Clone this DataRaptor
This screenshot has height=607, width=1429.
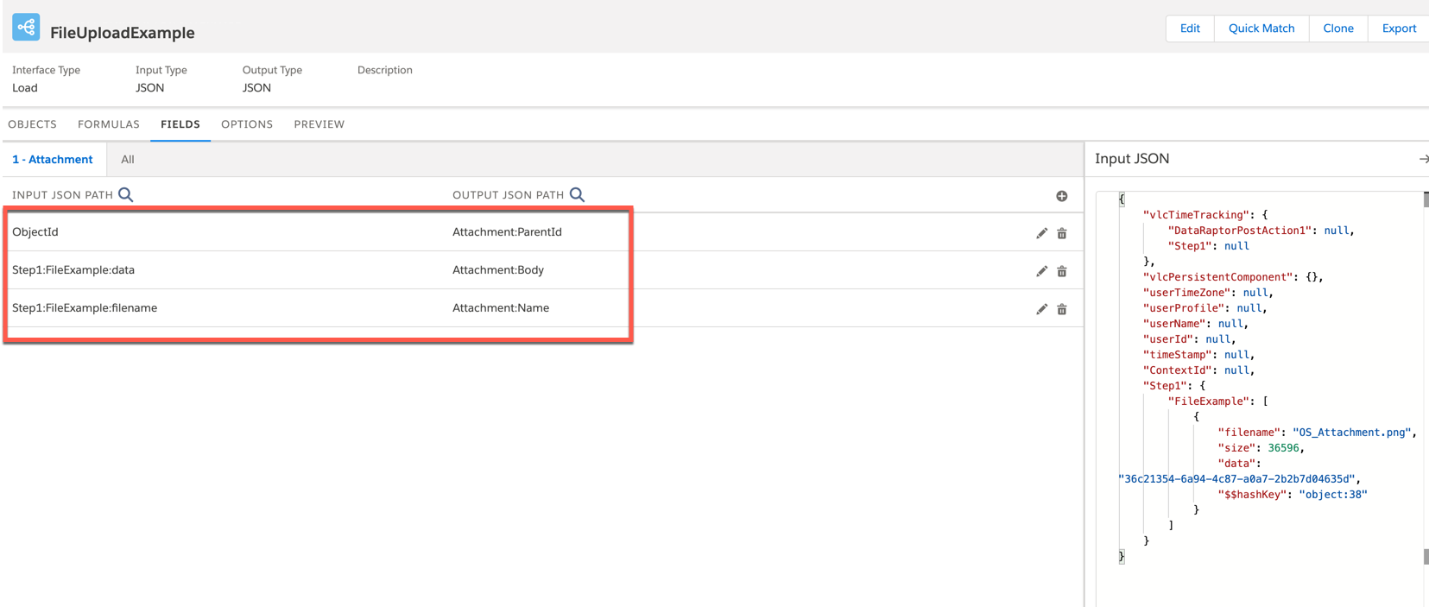click(x=1337, y=28)
